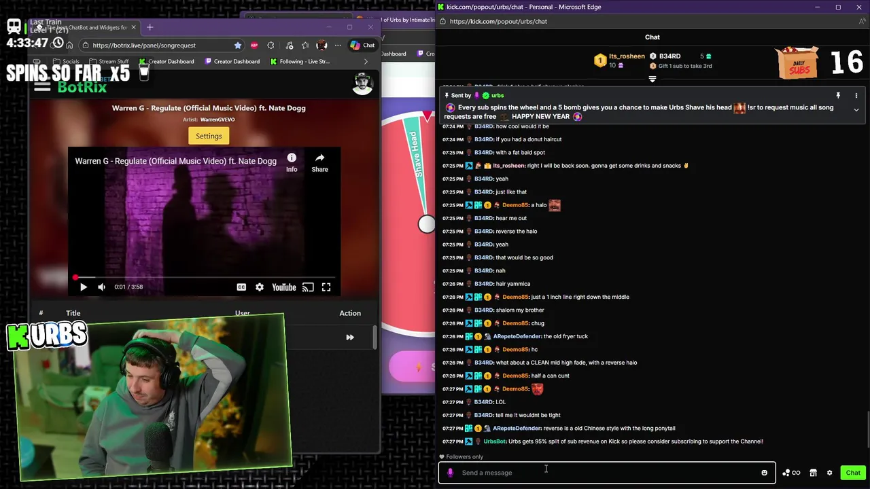Open Following - Live Streams bookmark
Screen dimensions: 870x489
point(300,62)
